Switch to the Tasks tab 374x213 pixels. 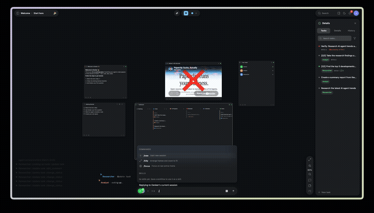pyautogui.click(x=324, y=31)
